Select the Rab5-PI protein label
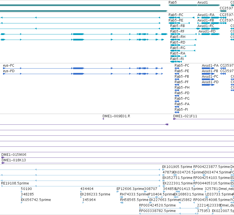Viewport: 234px width, 215px height. pos(181,110)
